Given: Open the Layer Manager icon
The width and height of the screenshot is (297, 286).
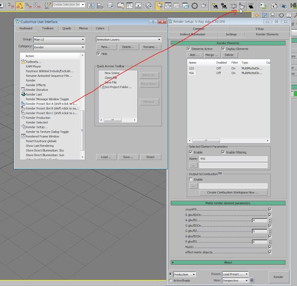Looking at the screenshot, I should tap(110, 6).
